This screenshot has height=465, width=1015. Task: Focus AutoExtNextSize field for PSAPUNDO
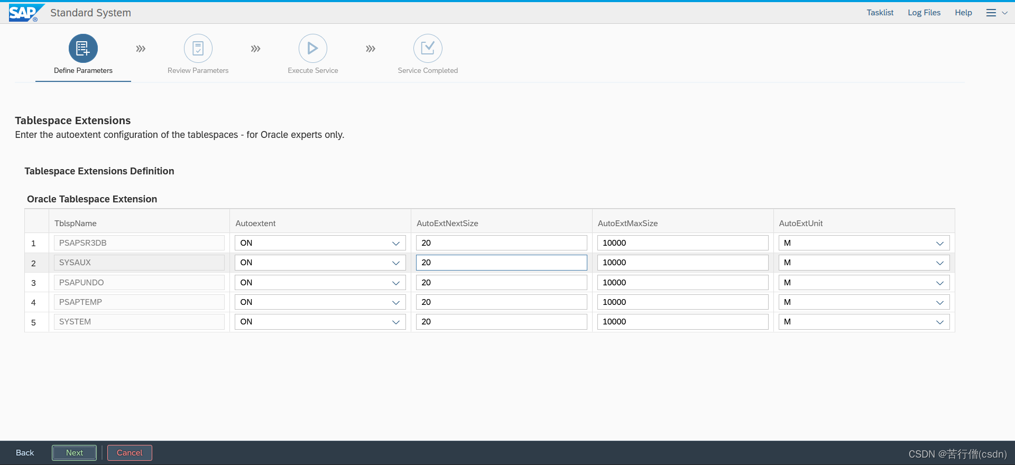point(502,283)
